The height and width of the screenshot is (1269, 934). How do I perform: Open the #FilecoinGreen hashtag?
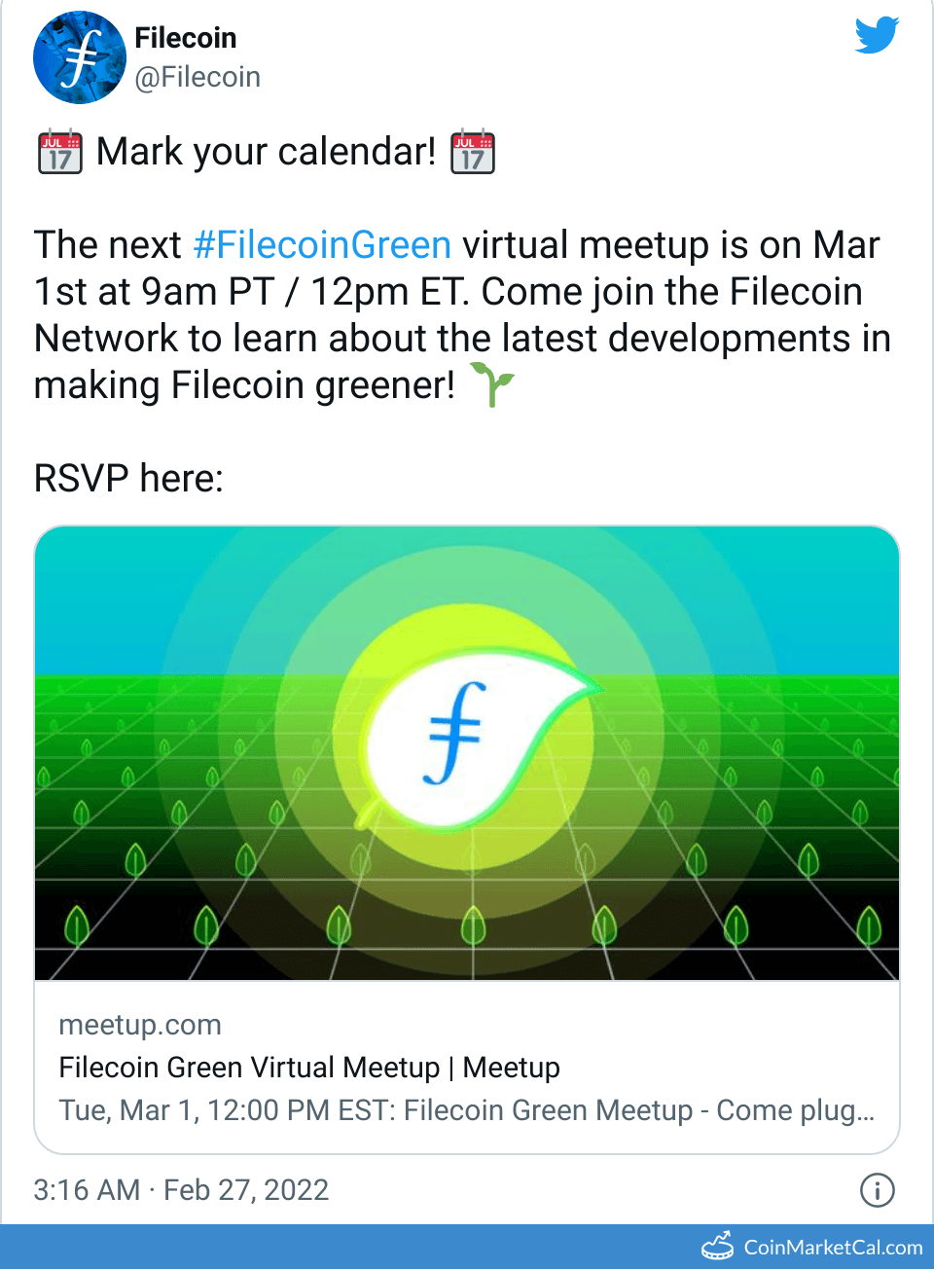tap(322, 245)
